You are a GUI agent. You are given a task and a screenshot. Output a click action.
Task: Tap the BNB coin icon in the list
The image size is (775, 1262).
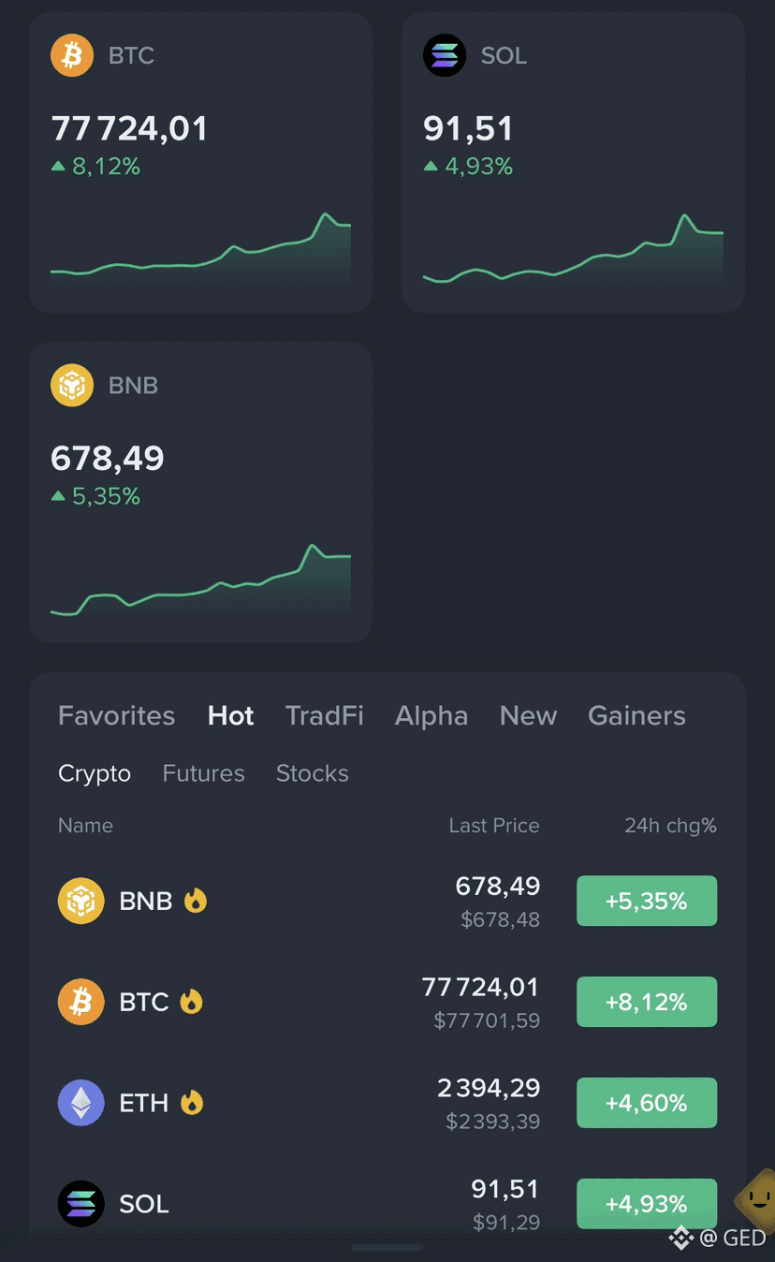81,901
